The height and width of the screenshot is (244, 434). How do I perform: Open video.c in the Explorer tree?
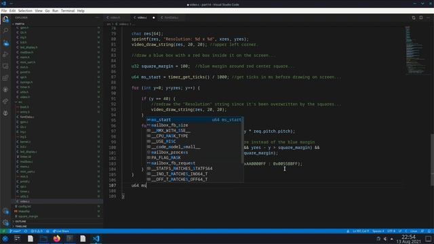pos(58,201)
